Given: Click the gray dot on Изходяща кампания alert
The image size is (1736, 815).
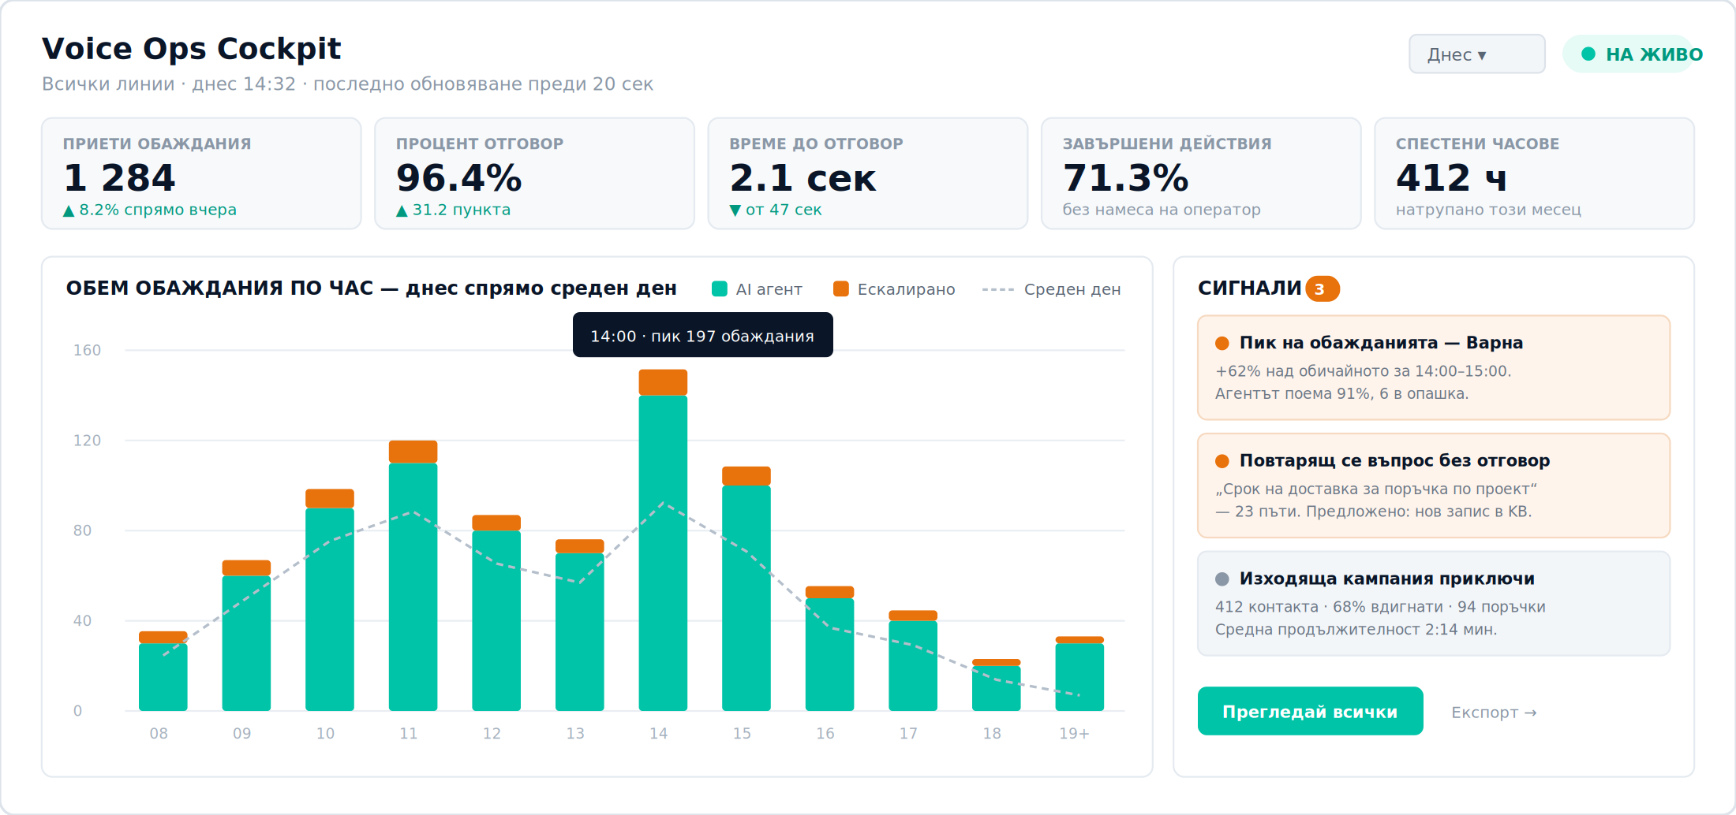Looking at the screenshot, I should (1222, 579).
